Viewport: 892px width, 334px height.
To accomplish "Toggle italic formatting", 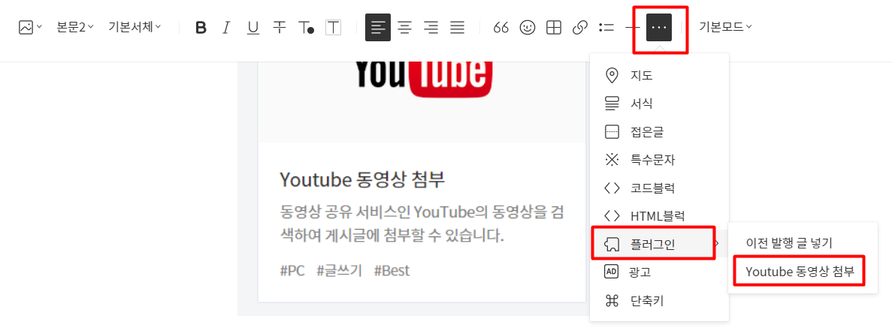I will point(226,27).
